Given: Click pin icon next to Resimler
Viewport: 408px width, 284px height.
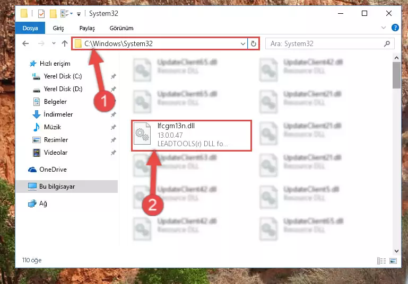Looking at the screenshot, I should (x=113, y=140).
